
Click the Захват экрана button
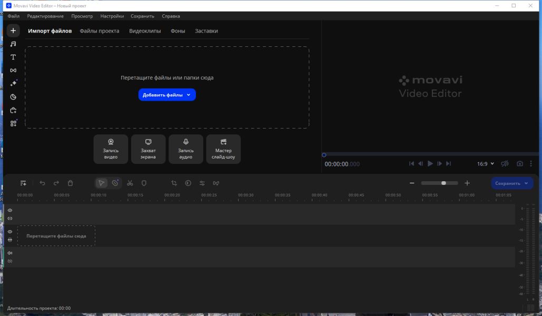pyautogui.click(x=149, y=149)
